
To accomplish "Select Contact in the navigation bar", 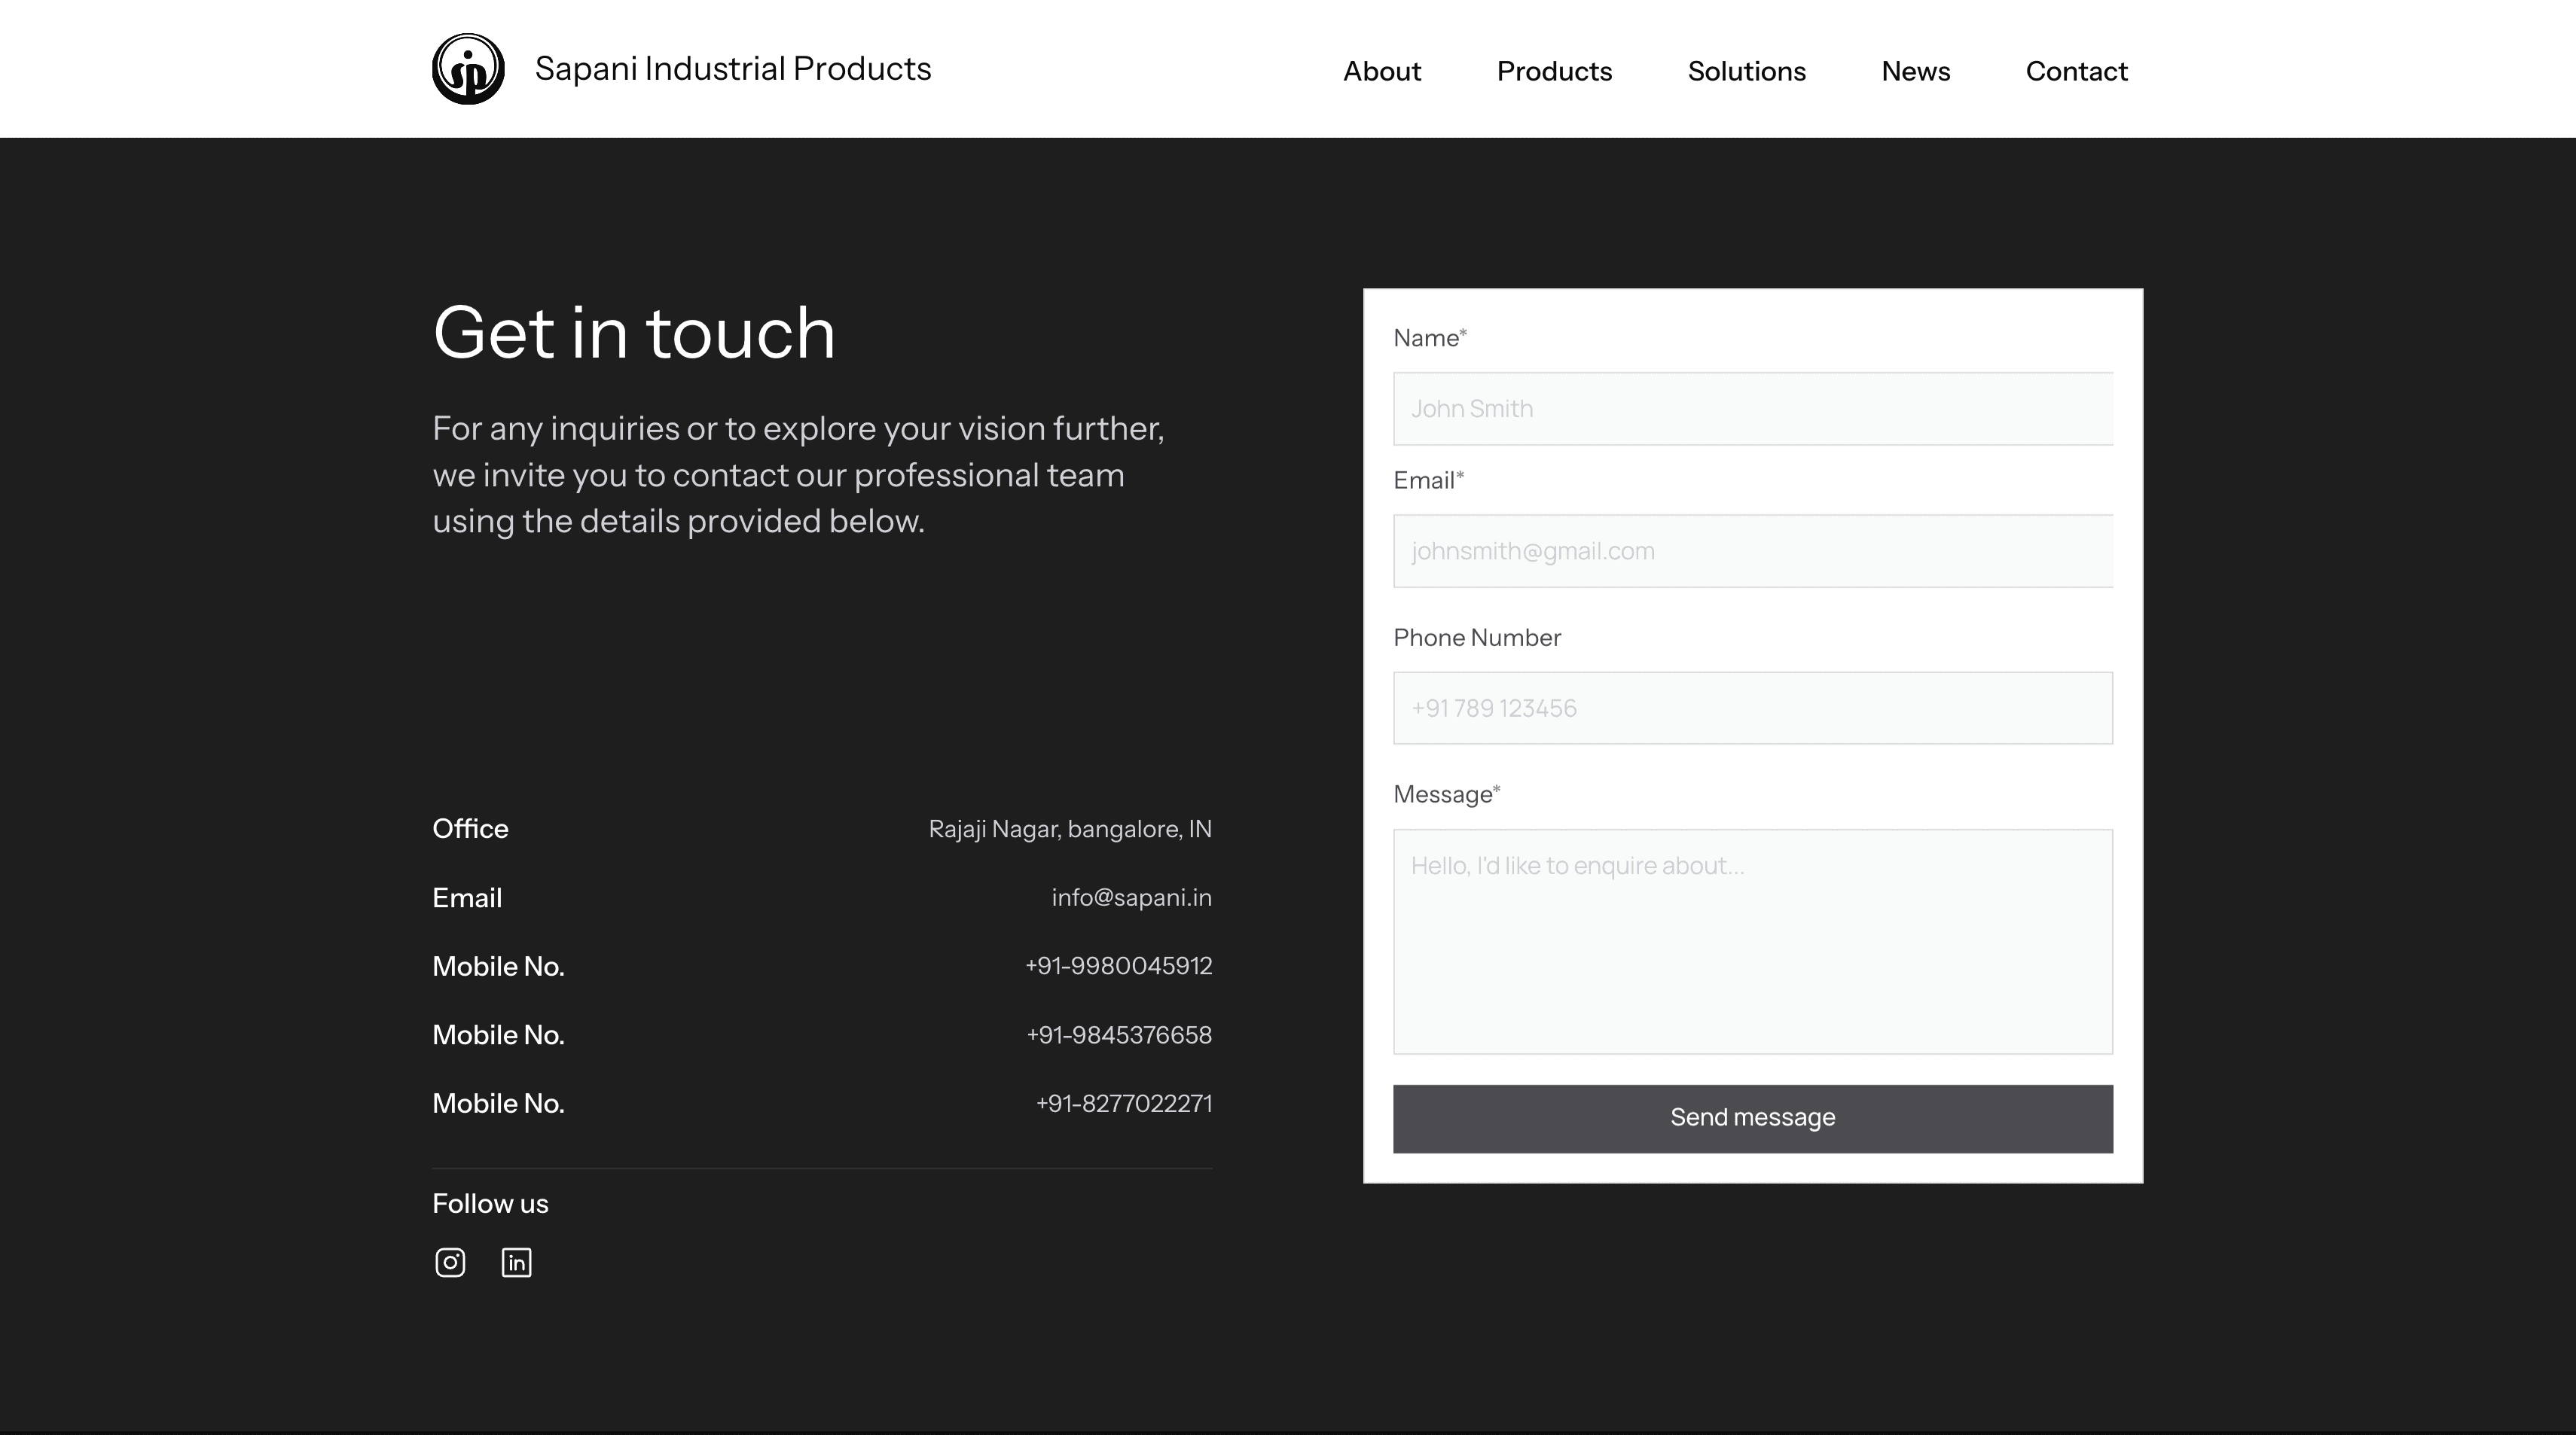I will click(x=2076, y=71).
